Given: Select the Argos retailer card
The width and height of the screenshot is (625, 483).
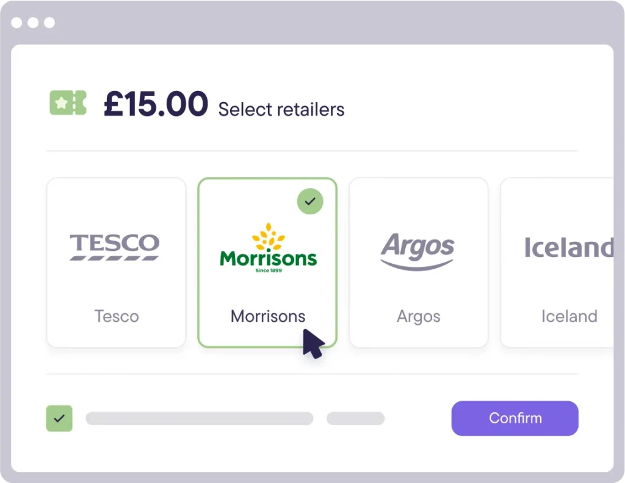Looking at the screenshot, I should 419,263.
